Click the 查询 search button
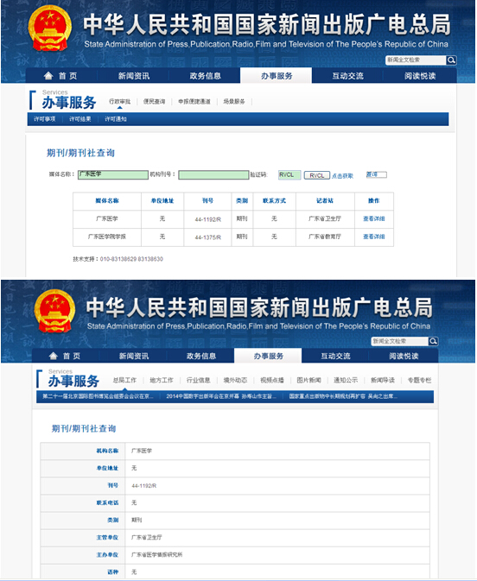Image resolution: width=477 pixels, height=581 pixels. (376, 174)
